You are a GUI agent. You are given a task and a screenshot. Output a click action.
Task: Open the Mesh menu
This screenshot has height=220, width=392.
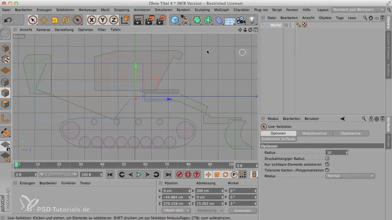pos(105,10)
